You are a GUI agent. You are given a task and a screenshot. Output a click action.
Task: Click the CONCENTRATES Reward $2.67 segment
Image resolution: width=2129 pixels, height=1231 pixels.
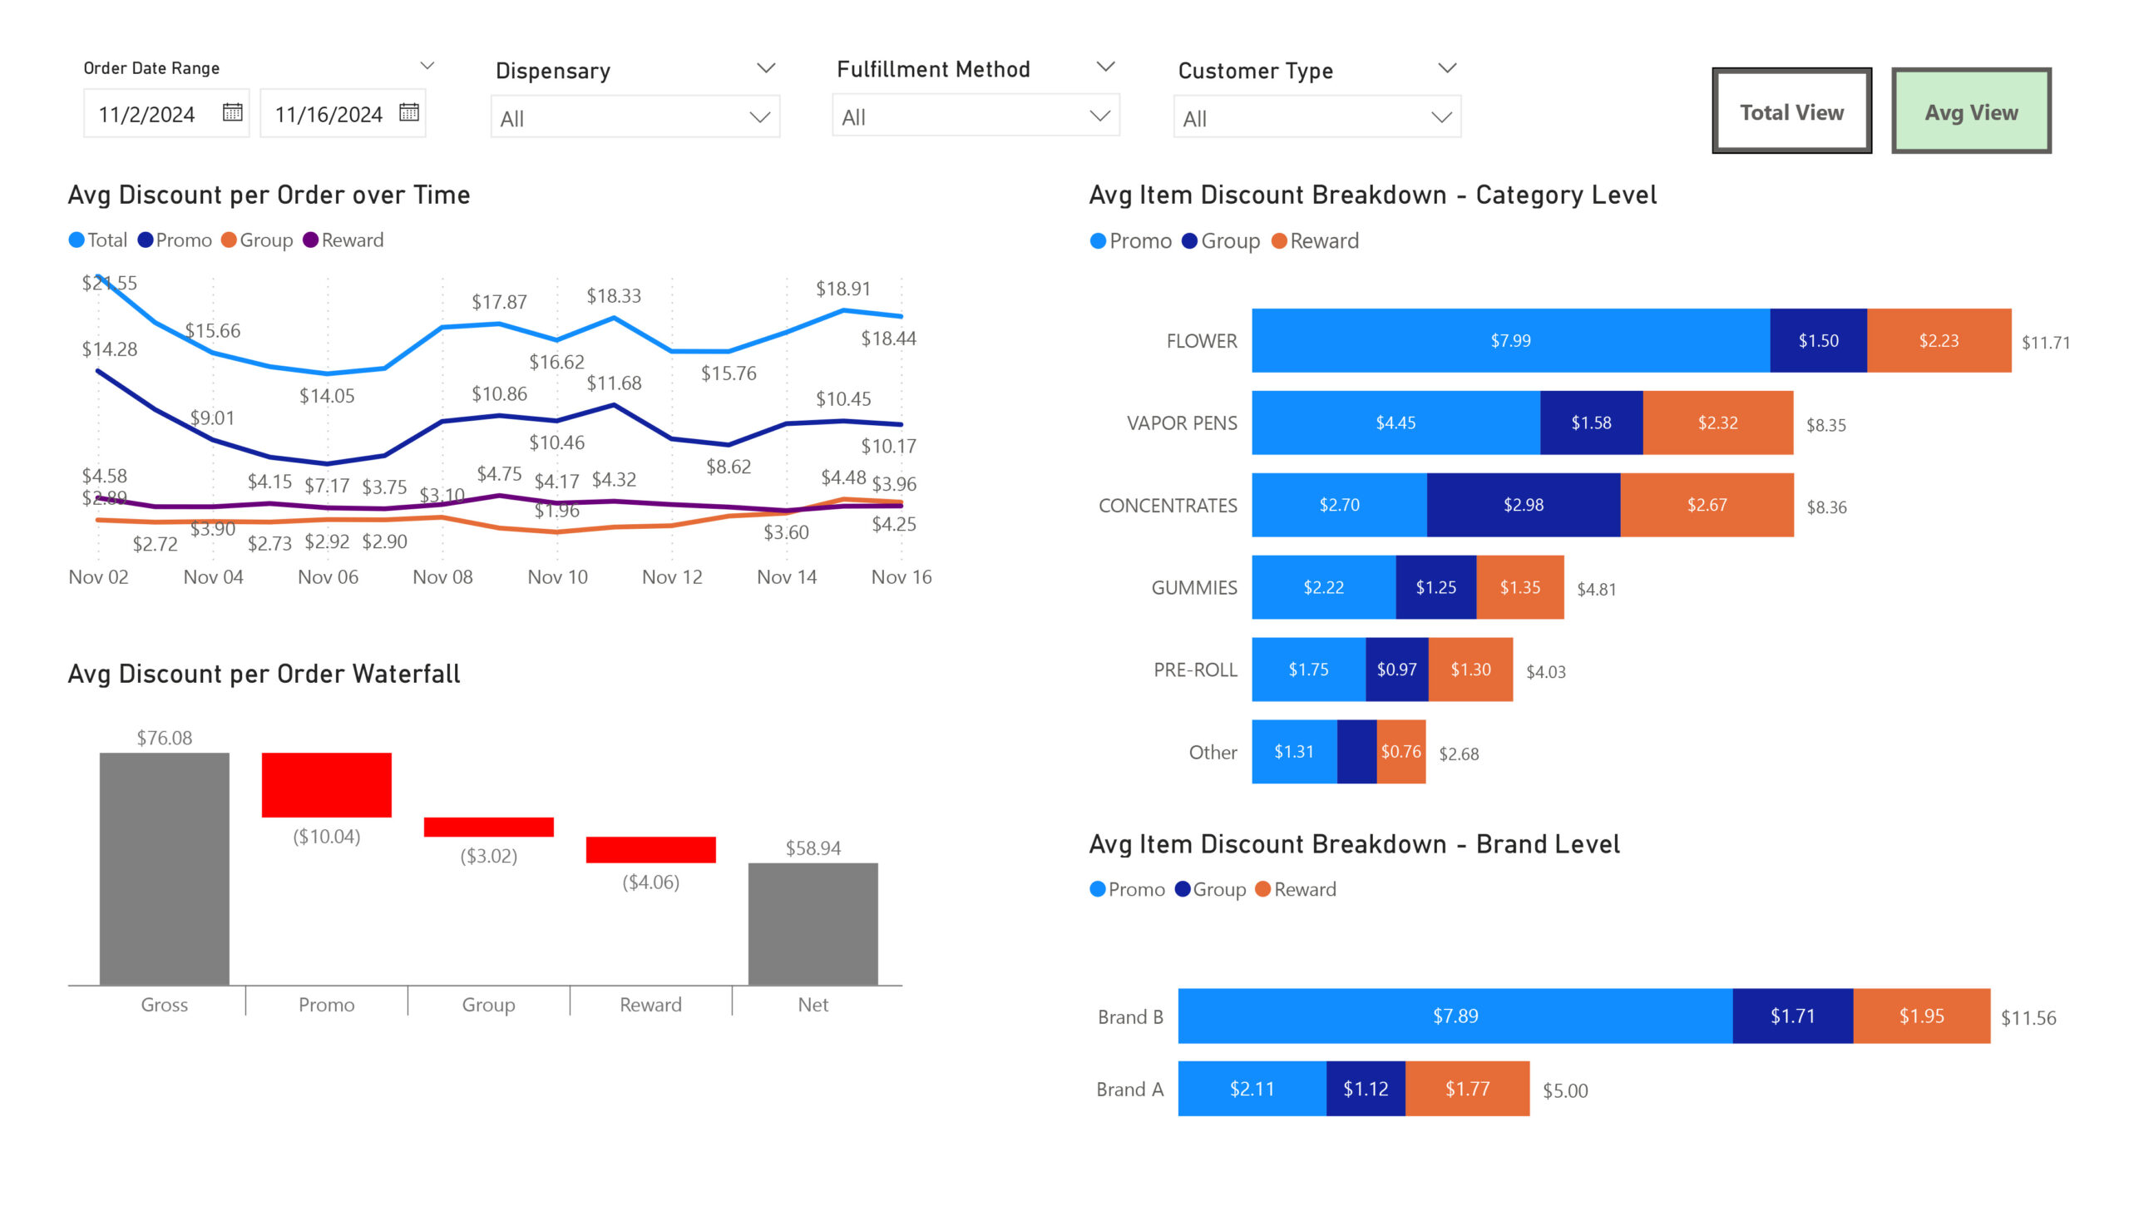[x=1707, y=504]
